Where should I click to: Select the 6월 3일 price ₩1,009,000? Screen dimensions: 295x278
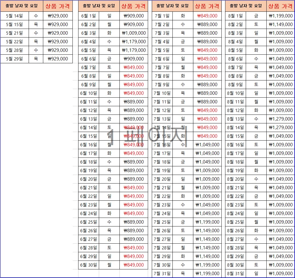point(134,33)
